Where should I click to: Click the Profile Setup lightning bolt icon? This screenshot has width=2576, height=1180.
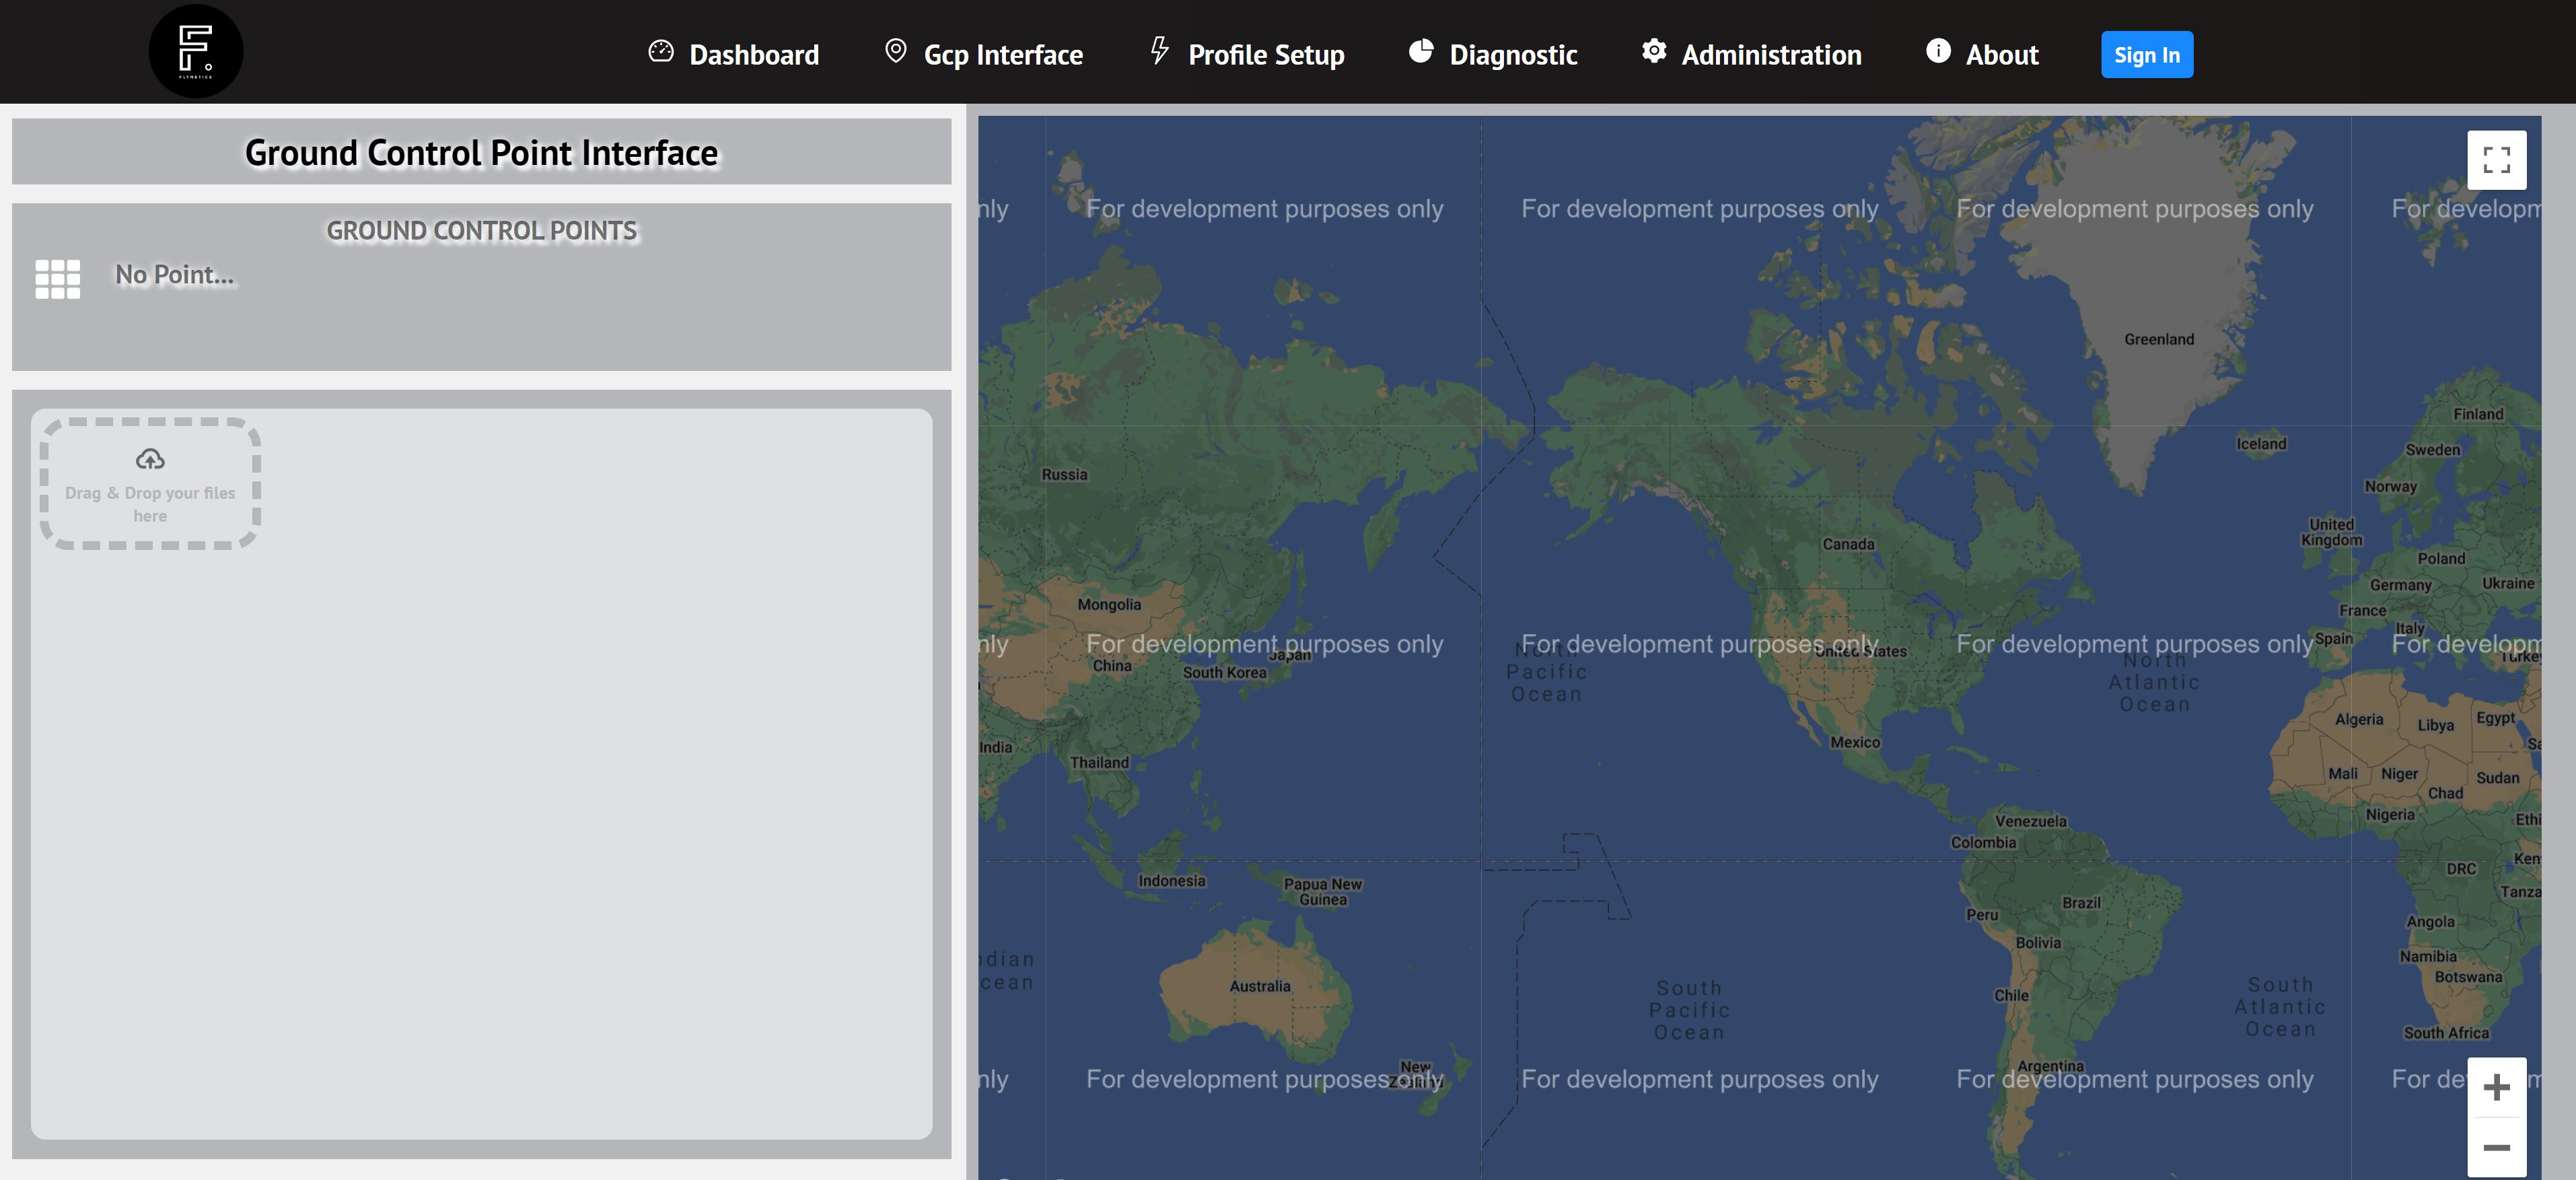pyautogui.click(x=1159, y=50)
